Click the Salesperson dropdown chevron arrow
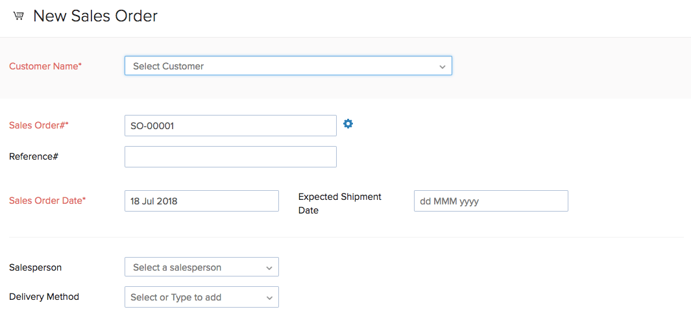 pos(269,268)
